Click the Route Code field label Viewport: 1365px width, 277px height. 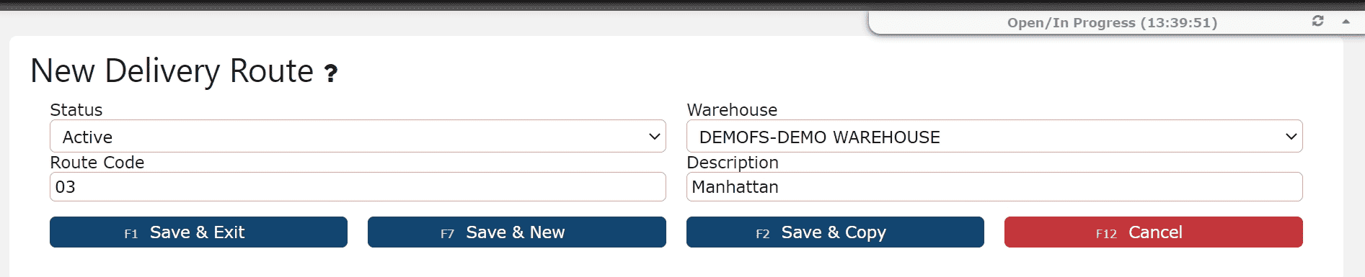pos(97,163)
